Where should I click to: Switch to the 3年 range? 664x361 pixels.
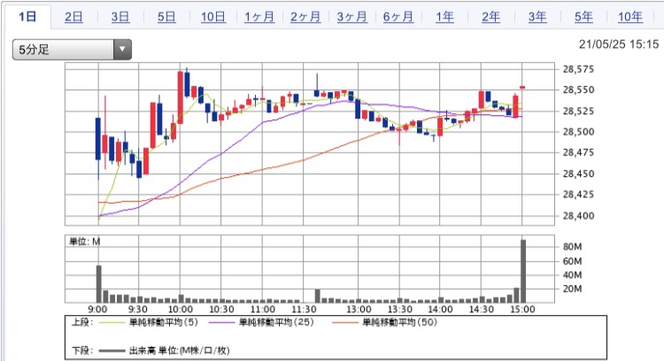(537, 17)
